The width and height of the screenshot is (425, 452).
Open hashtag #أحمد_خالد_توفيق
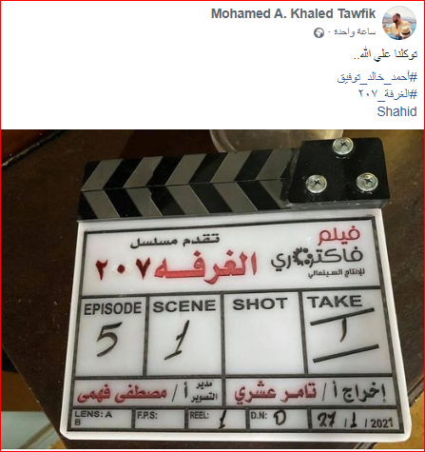click(377, 77)
